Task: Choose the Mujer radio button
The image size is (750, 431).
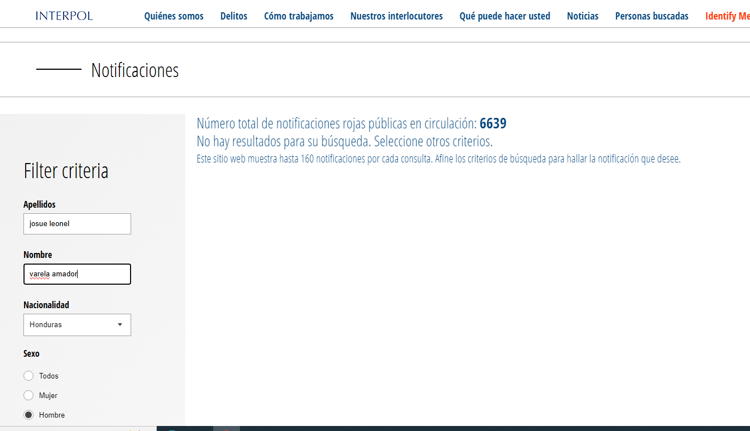Action: click(x=28, y=395)
